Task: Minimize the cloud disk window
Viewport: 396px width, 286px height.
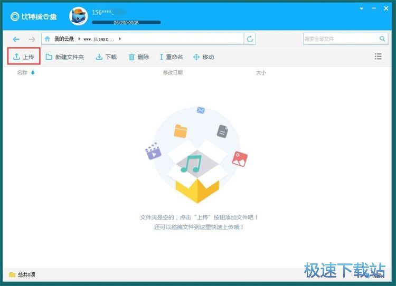Action: [374, 8]
